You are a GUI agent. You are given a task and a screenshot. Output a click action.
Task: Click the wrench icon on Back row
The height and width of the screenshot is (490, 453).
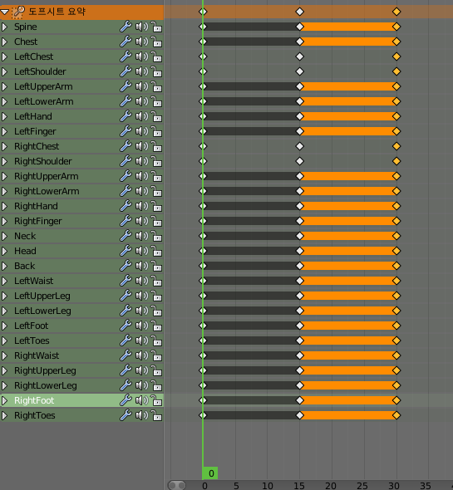pos(126,266)
